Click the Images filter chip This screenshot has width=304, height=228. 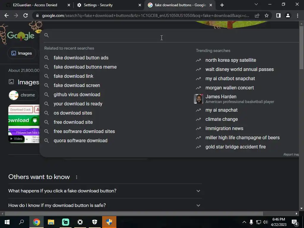tap(21, 53)
